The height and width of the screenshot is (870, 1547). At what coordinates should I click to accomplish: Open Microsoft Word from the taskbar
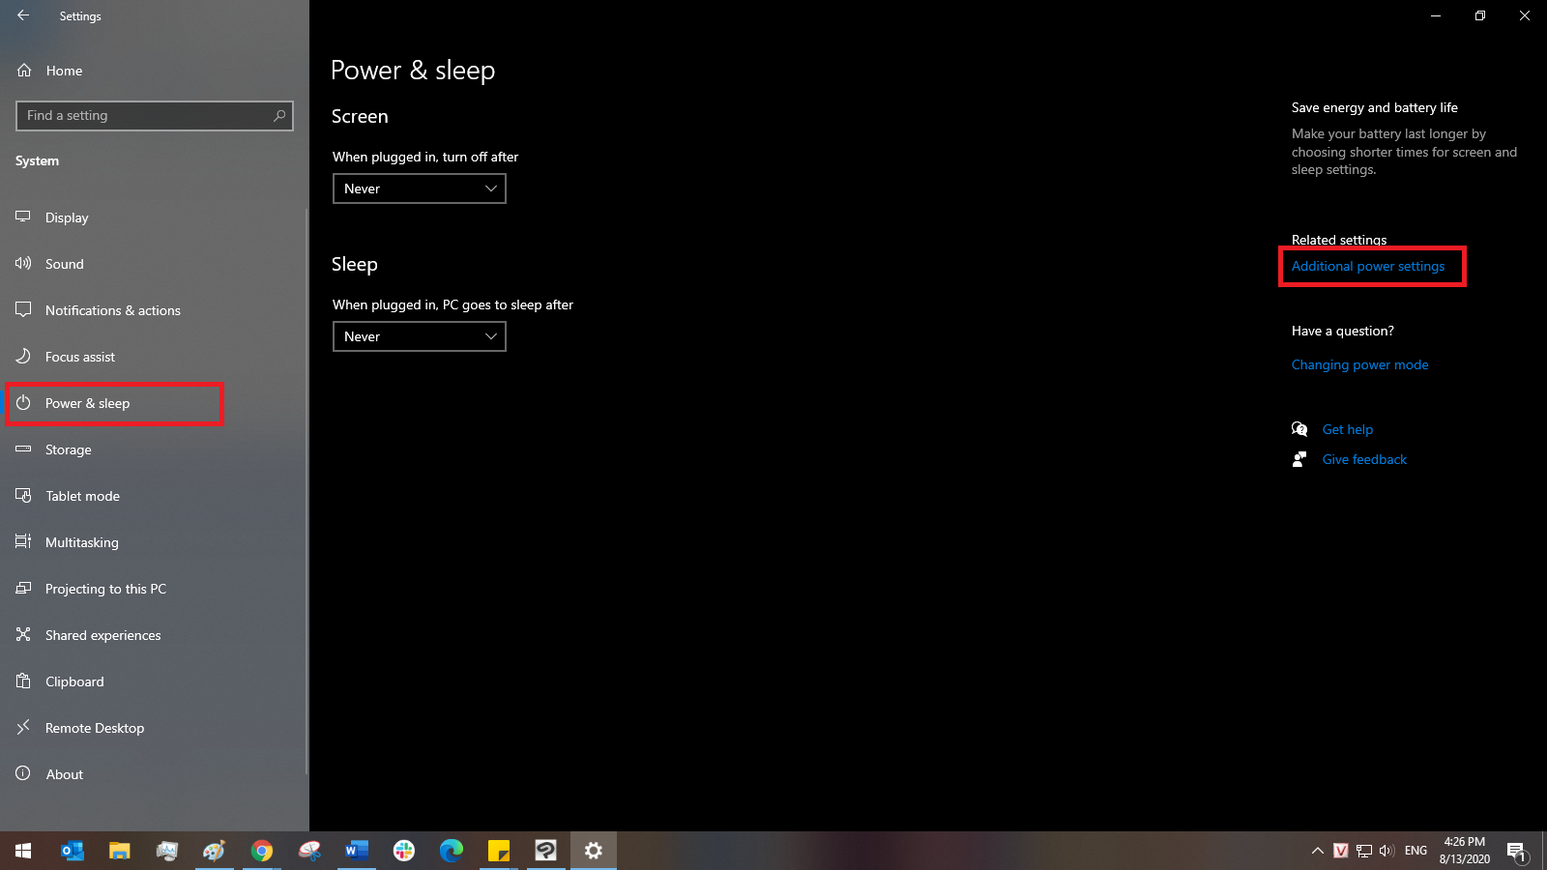(357, 851)
